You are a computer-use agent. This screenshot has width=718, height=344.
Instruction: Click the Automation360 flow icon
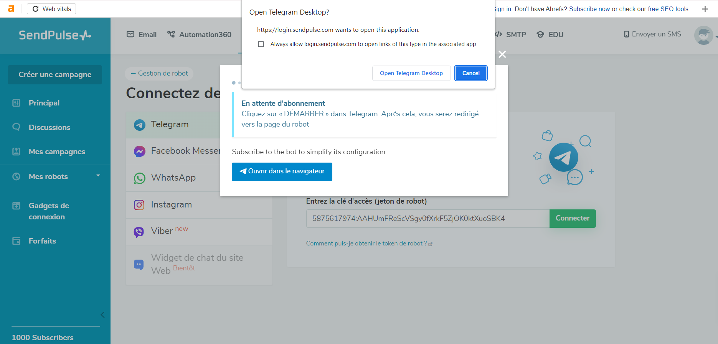coord(171,35)
